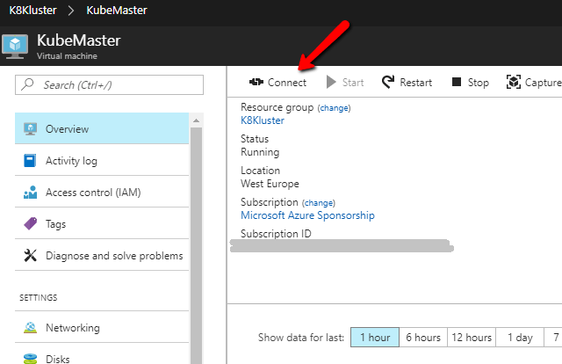Viewport: 562px width, 364px height.
Task: Show data for last 12 hours
Action: coord(472,338)
